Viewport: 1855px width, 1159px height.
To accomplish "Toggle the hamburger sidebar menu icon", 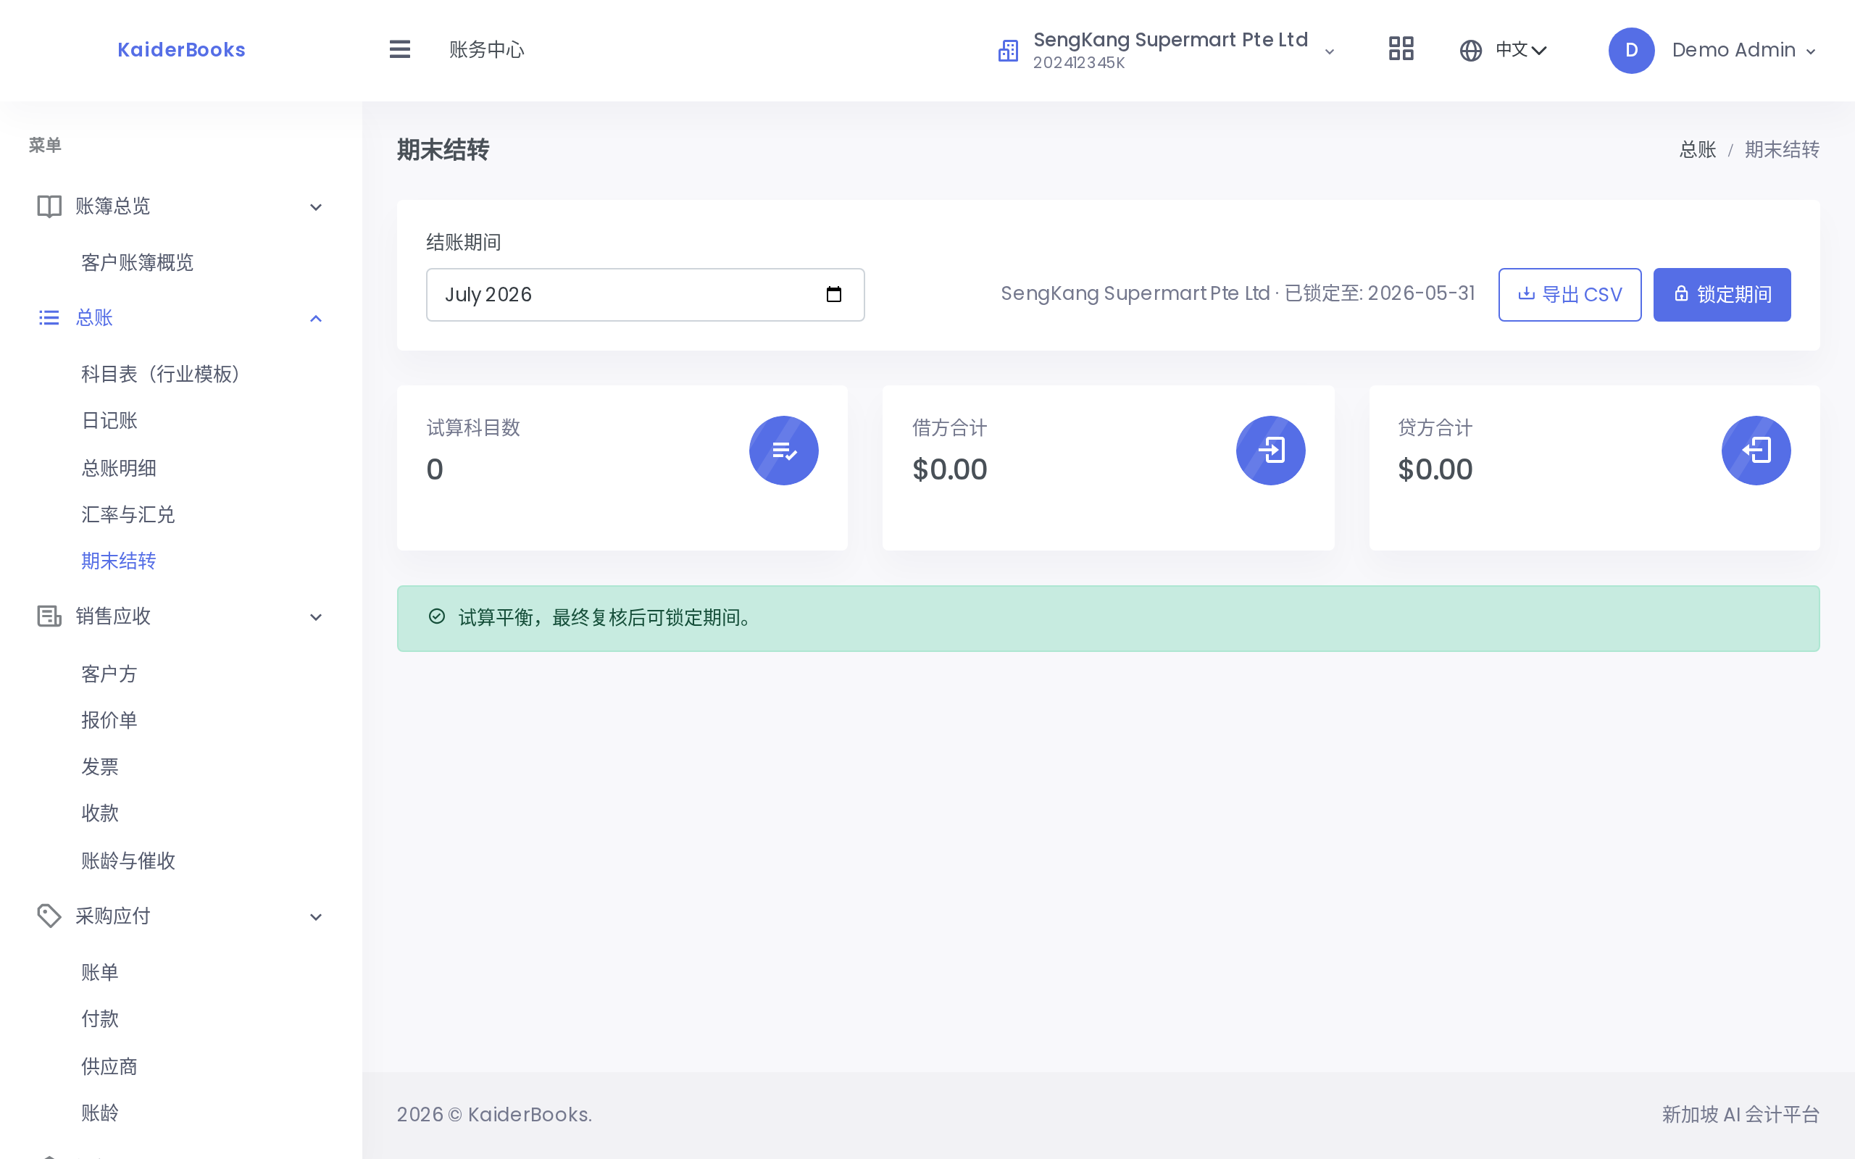I will [399, 50].
